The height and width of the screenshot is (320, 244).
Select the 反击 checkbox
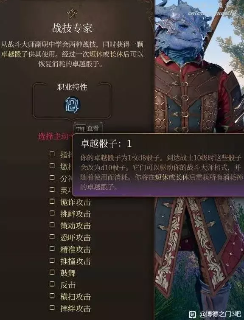[x=52, y=284]
